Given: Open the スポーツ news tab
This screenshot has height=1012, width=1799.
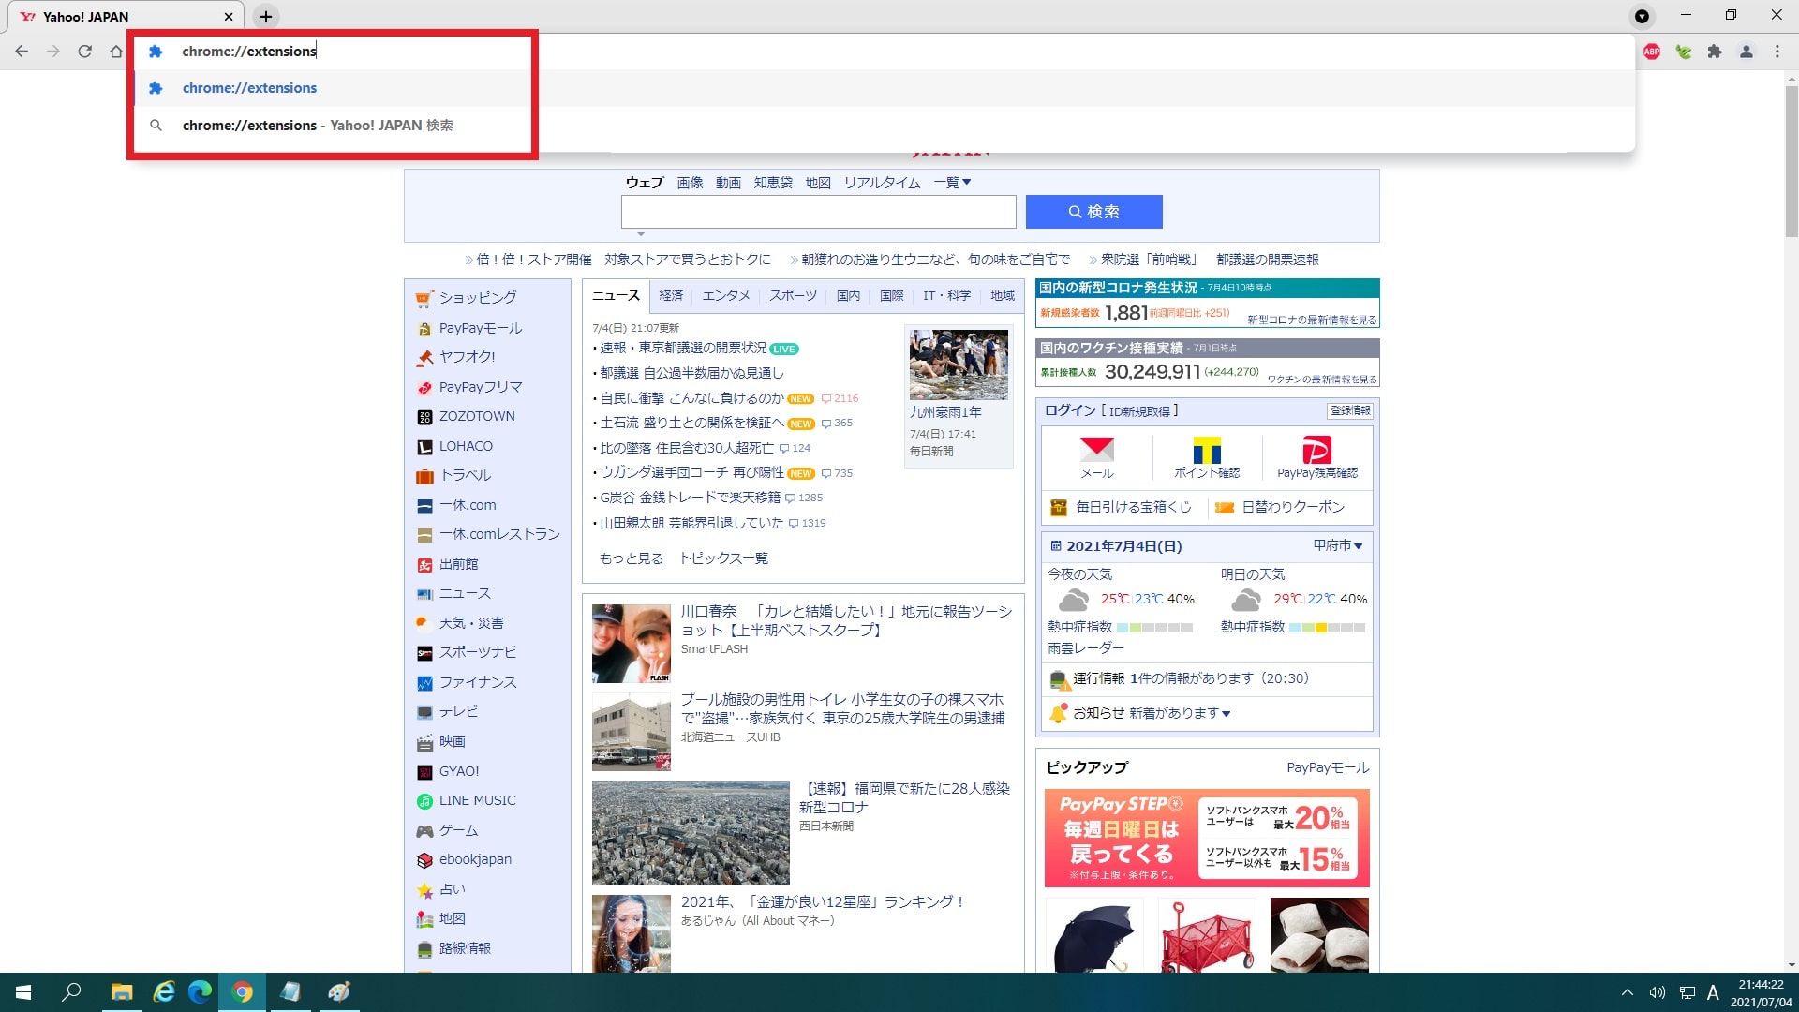Looking at the screenshot, I should click(x=793, y=295).
